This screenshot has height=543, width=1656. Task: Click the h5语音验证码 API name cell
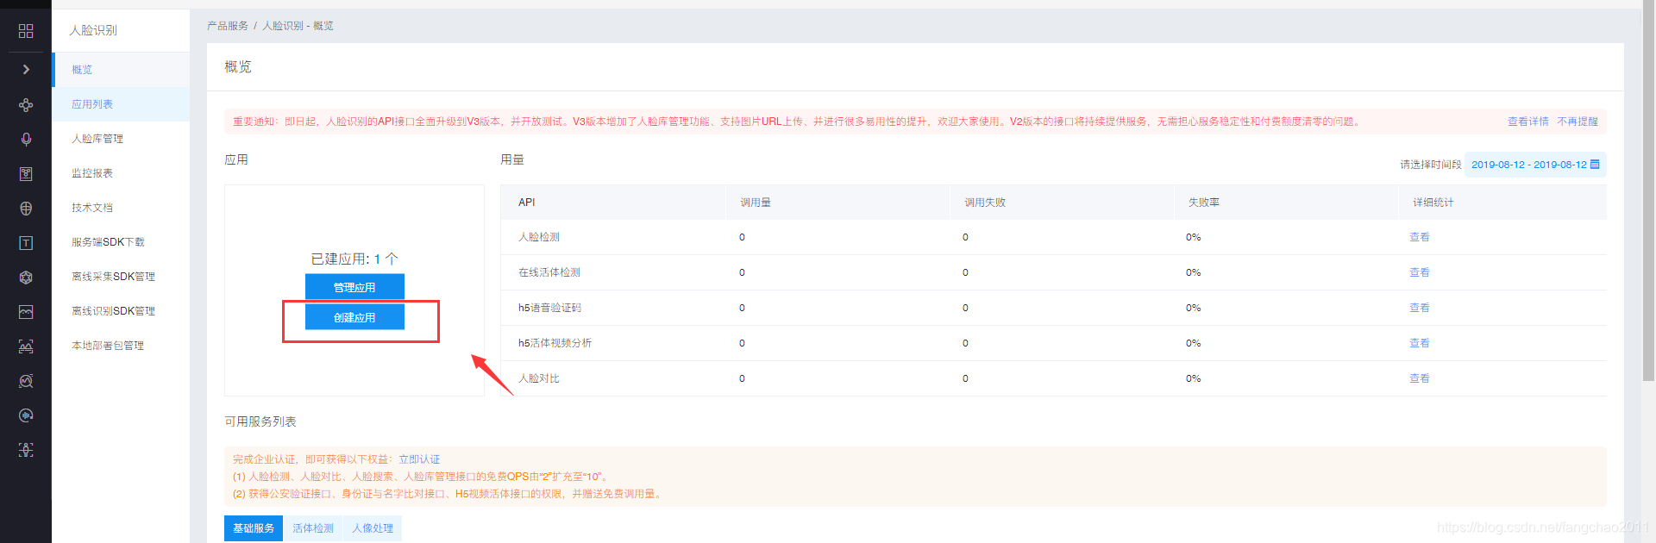coord(549,308)
